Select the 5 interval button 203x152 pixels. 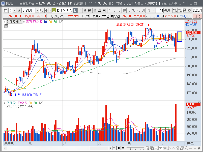pos(119,10)
